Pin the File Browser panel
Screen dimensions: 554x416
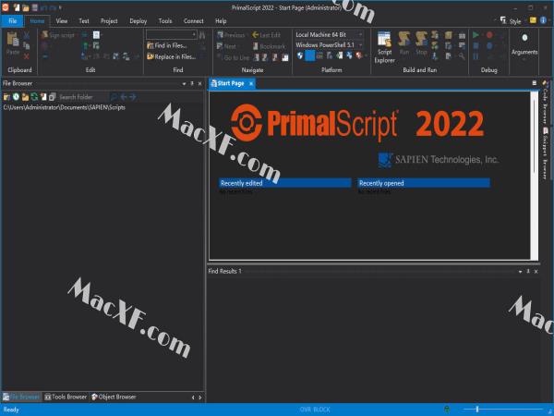(192, 84)
